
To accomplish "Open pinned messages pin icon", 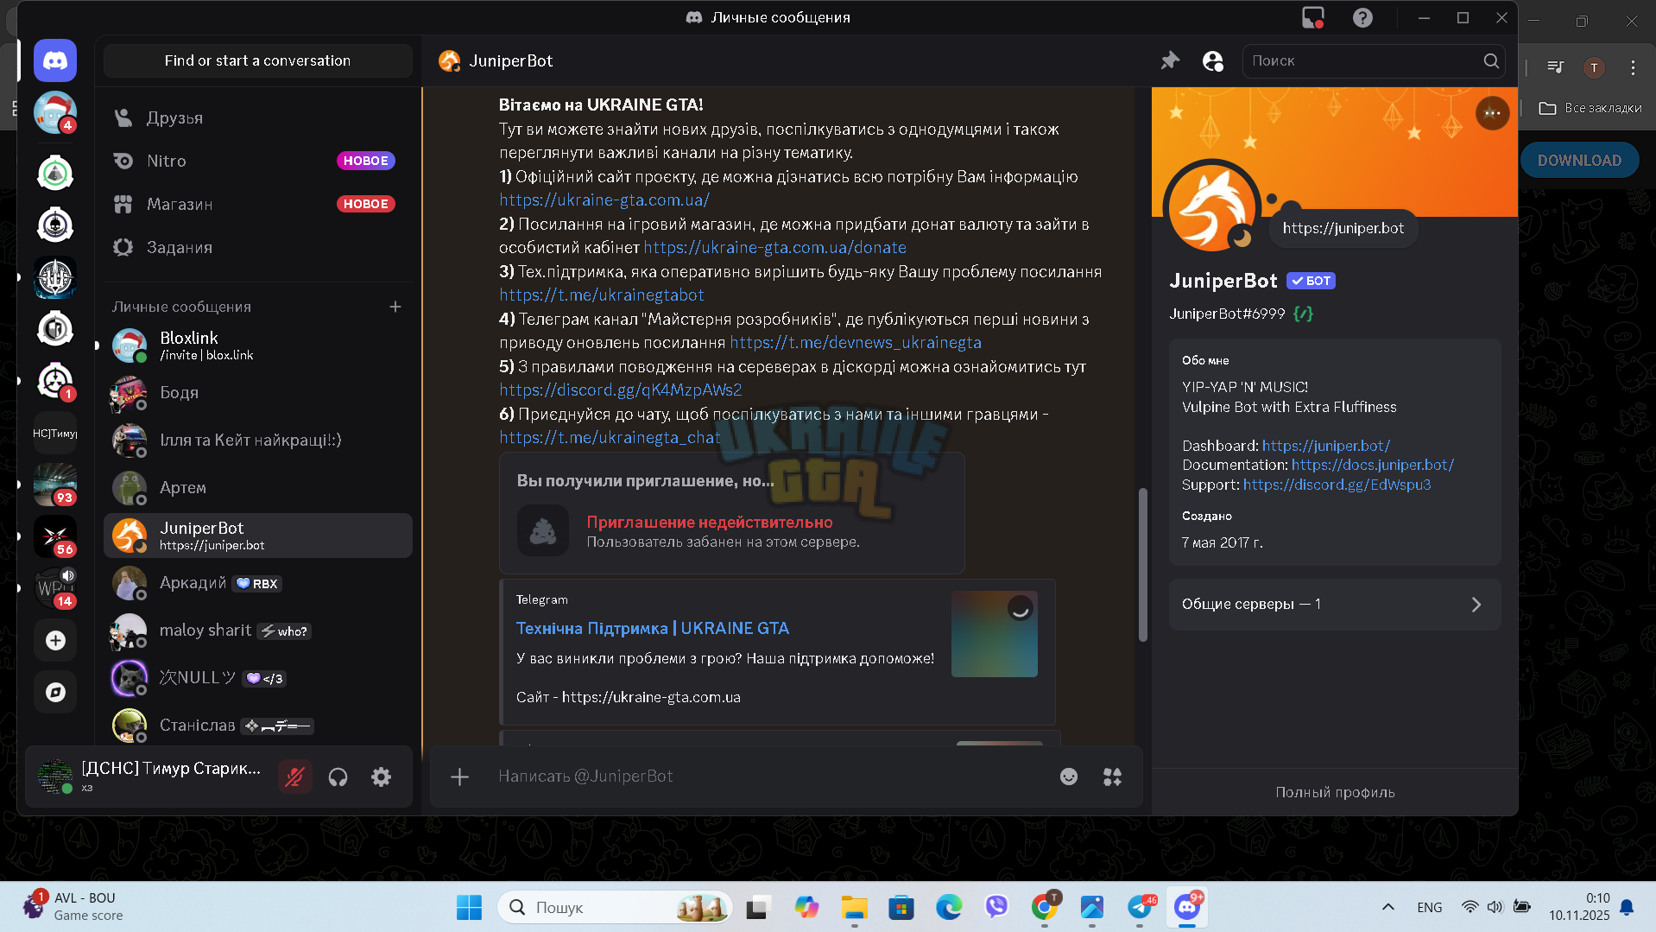I will point(1170,60).
